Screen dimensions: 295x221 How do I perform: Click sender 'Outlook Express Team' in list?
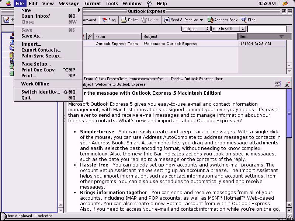tap(117, 43)
